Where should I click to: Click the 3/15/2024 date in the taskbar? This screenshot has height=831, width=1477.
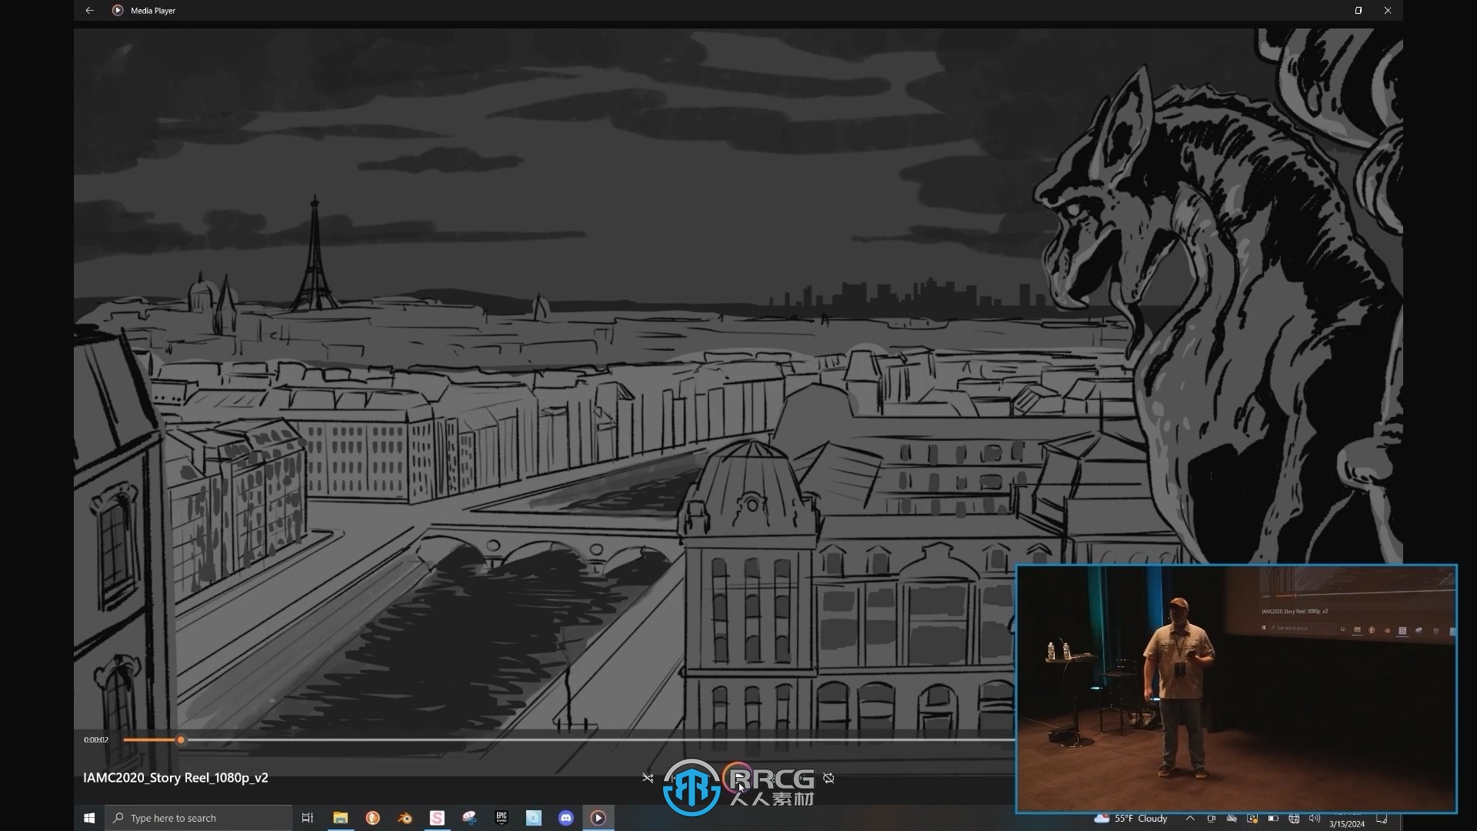[x=1347, y=824]
